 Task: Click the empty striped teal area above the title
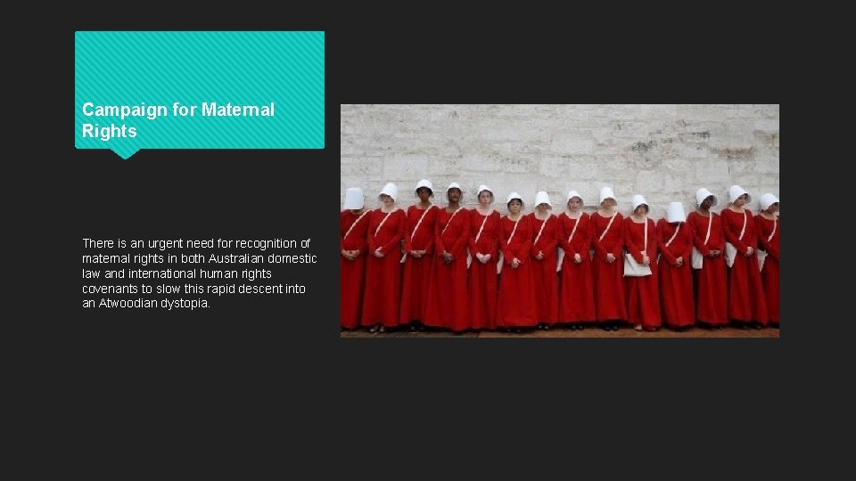coord(199,62)
